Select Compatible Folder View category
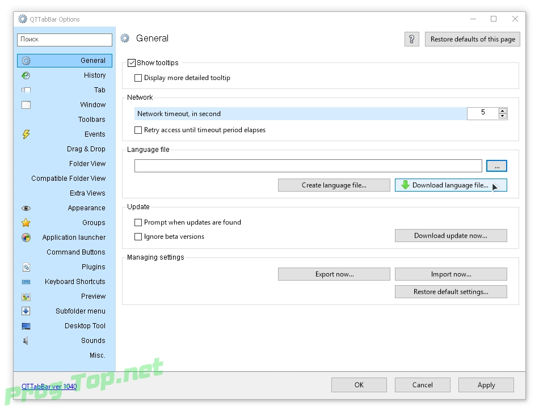The width and height of the screenshot is (539, 411). tap(65, 179)
